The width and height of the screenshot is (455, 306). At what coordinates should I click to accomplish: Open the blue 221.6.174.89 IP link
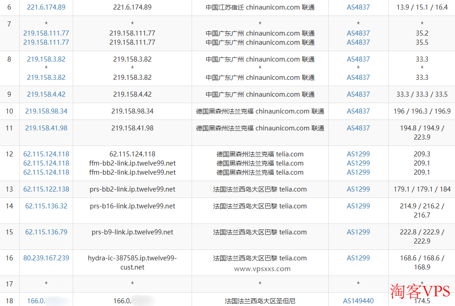46,7
